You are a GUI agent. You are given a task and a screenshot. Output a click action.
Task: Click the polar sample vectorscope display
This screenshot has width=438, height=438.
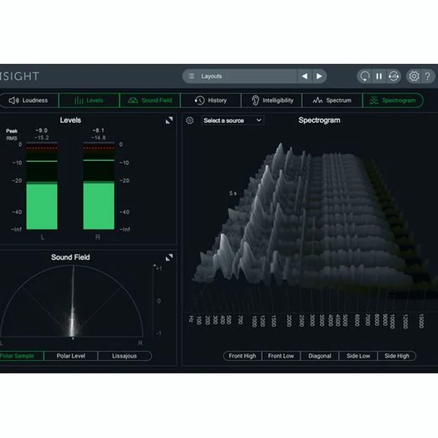72,302
